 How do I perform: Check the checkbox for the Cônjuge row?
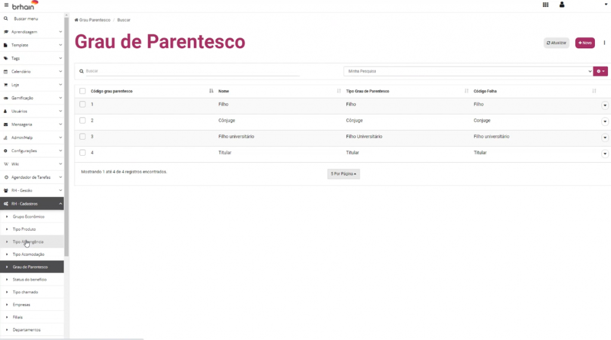(82, 120)
